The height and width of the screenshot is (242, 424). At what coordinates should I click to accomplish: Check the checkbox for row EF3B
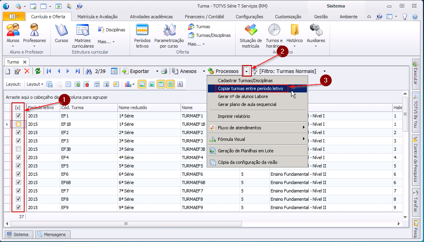tap(18, 149)
